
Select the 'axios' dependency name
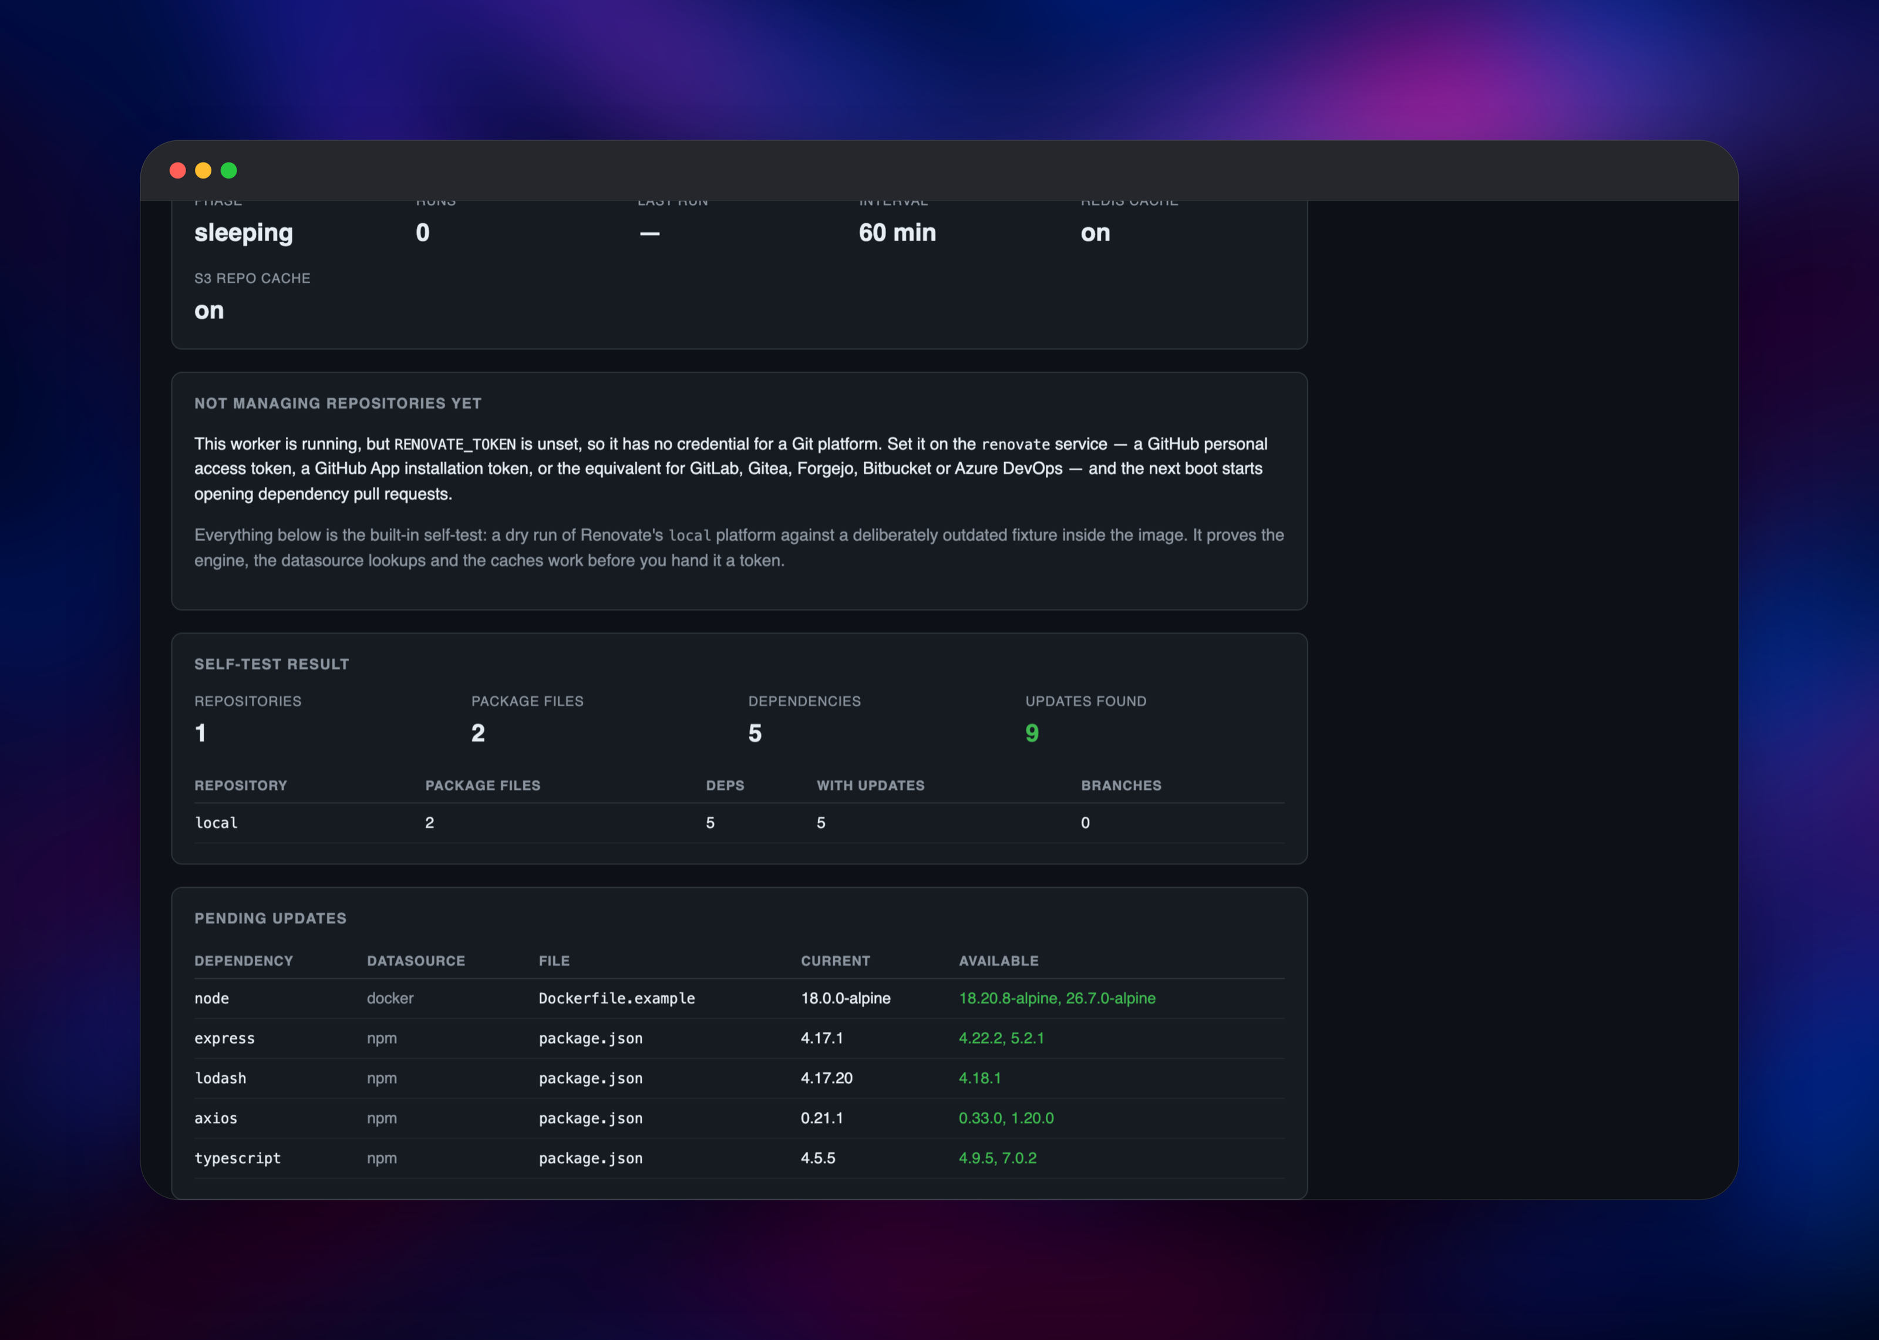point(215,1119)
